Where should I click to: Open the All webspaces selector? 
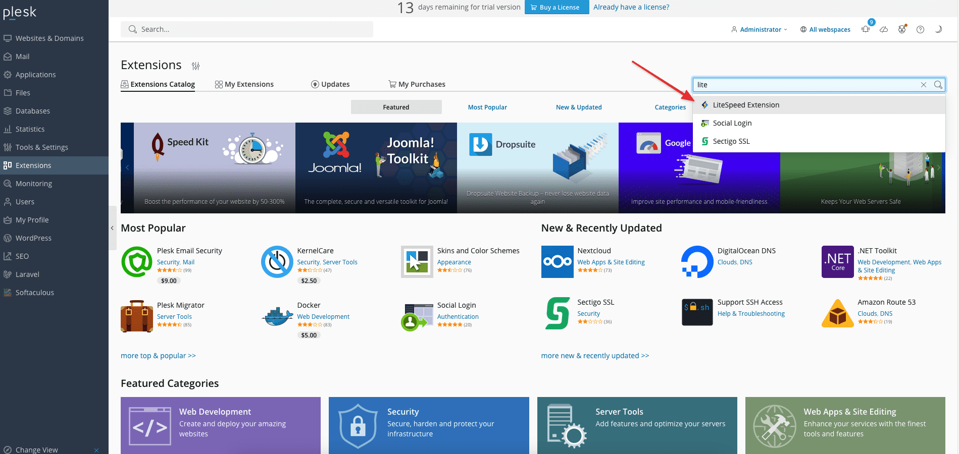825,30
